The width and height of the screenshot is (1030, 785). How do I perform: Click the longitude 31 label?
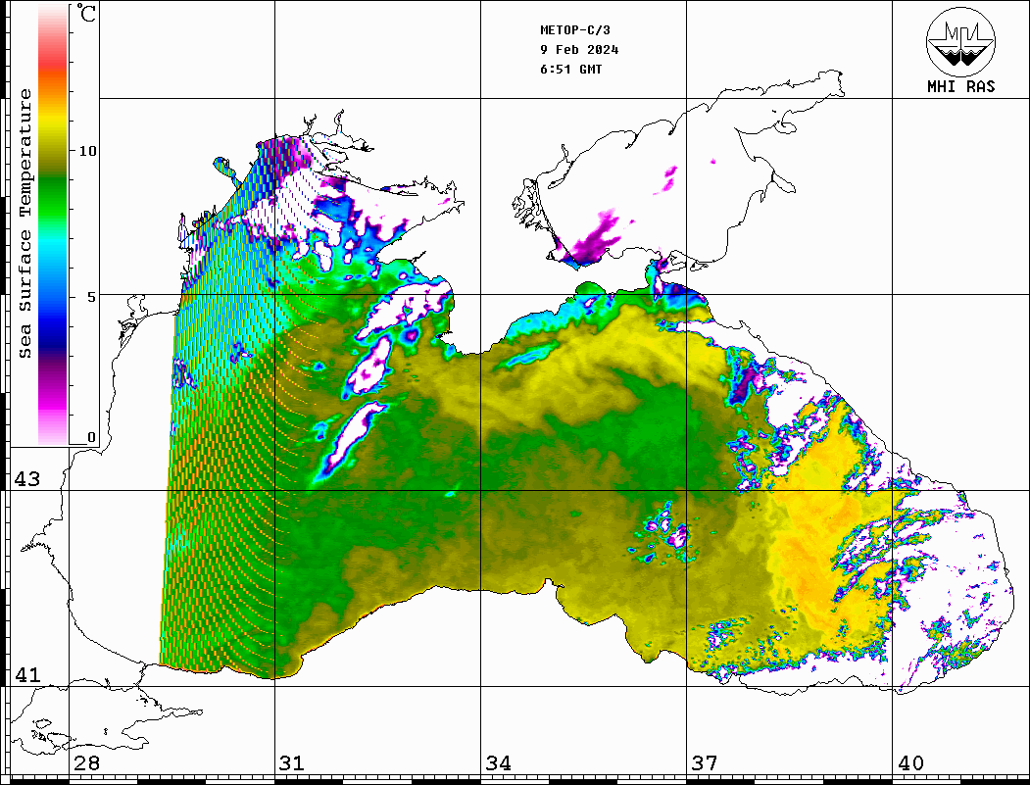click(292, 763)
